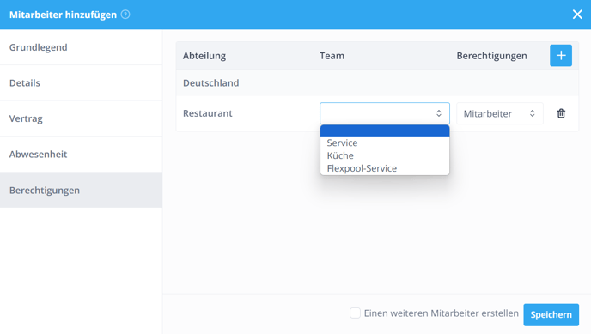Switch to the Vertrag section
Screen dimensions: 591x334
click(x=81, y=118)
